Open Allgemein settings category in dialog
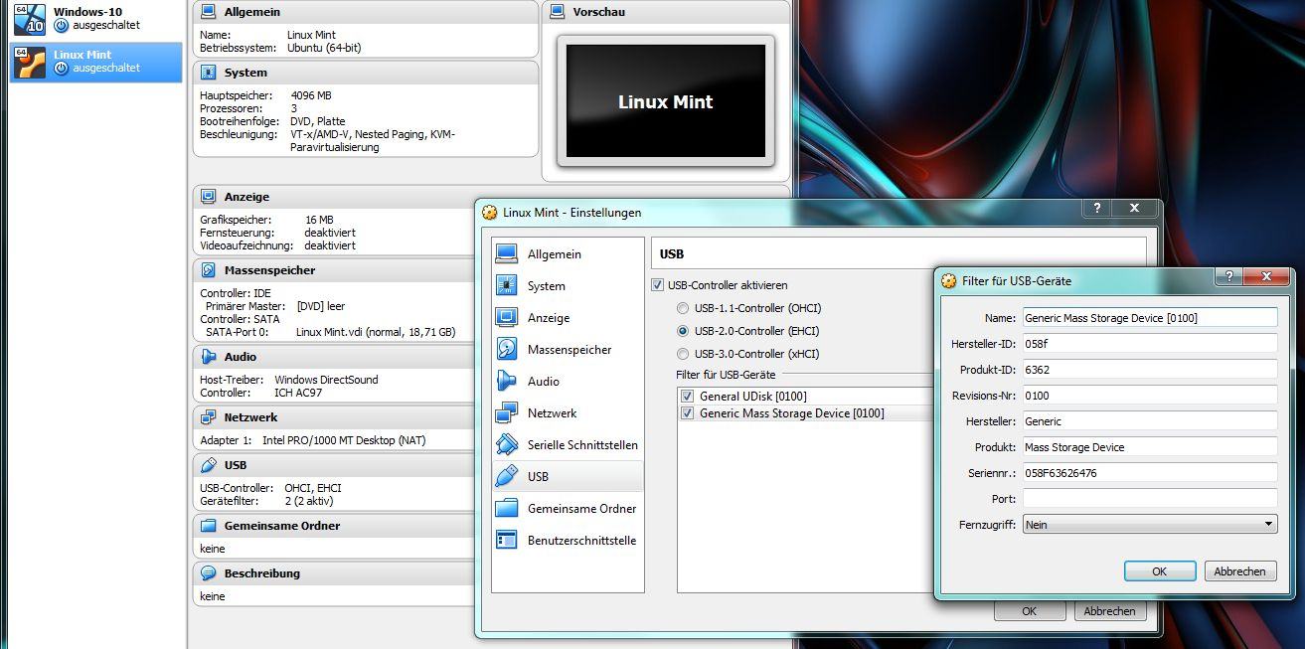The width and height of the screenshot is (1305, 649). 569,254
